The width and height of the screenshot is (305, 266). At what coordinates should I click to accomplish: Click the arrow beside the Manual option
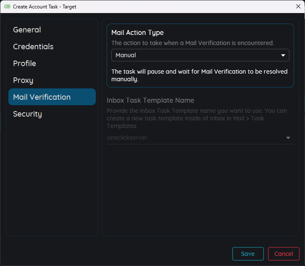[283, 56]
